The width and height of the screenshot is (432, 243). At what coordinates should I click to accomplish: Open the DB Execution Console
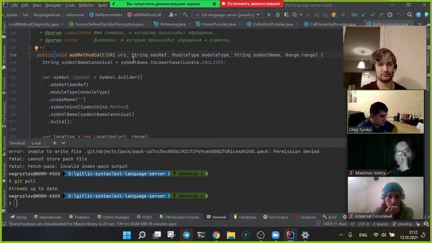180,217
